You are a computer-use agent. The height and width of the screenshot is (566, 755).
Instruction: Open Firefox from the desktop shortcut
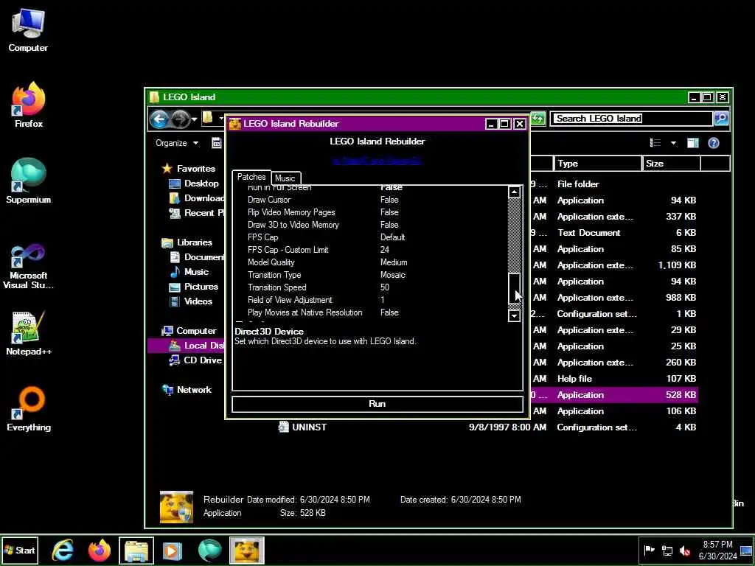click(29, 105)
